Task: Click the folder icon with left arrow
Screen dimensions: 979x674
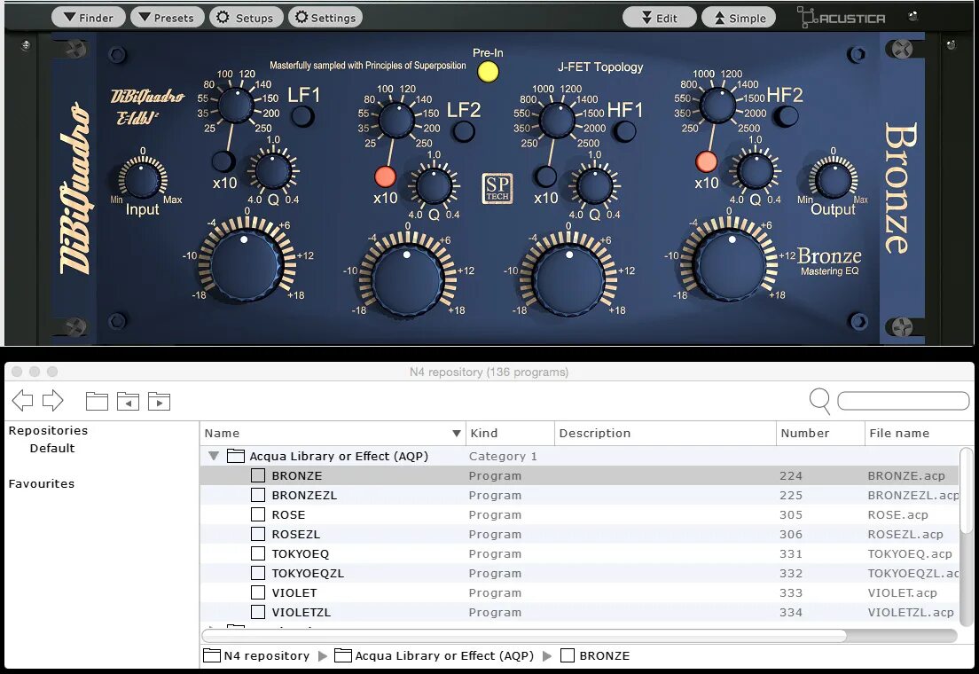Action: [x=128, y=400]
